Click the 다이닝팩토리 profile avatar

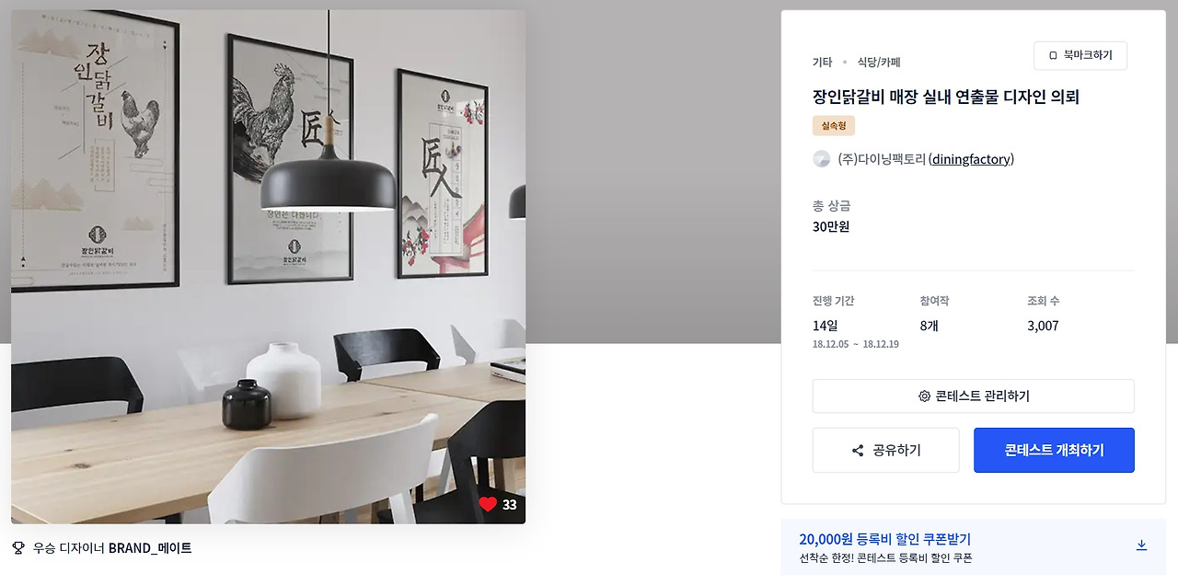coord(822,159)
